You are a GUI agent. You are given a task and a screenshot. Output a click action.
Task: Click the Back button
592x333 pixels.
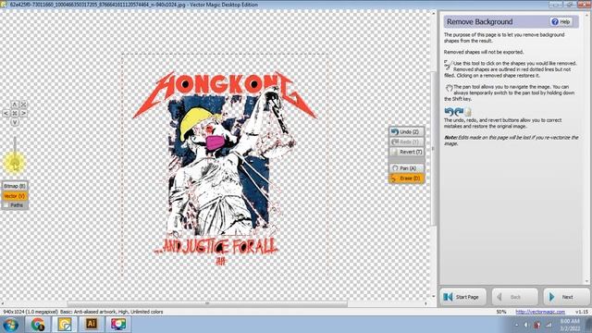pyautogui.click(x=514, y=297)
